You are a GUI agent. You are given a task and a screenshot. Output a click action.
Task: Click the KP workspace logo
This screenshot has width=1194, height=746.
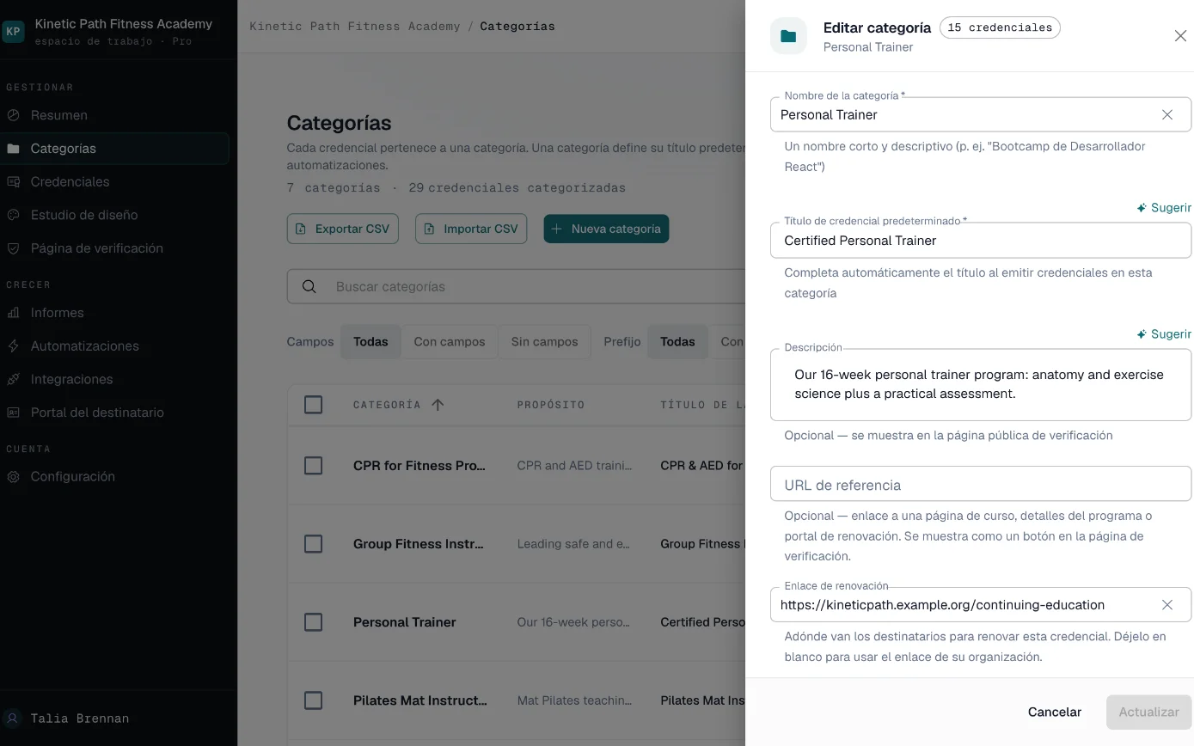(x=13, y=32)
